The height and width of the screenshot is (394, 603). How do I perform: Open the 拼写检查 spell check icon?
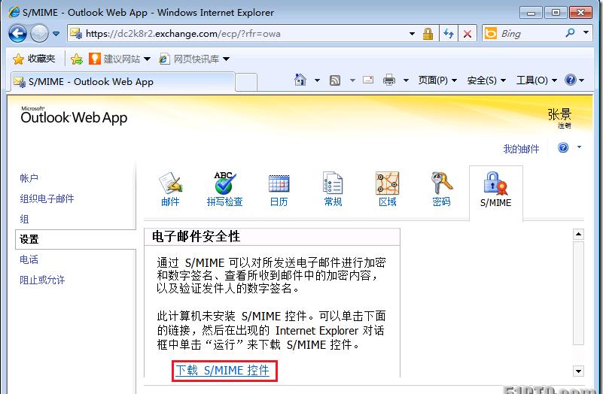pos(224,189)
